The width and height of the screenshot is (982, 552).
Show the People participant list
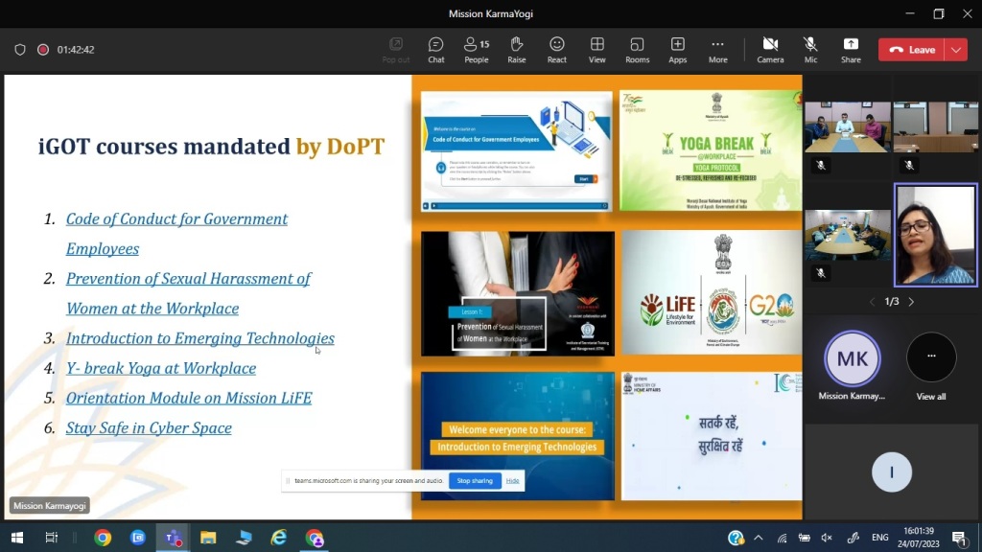(x=476, y=50)
